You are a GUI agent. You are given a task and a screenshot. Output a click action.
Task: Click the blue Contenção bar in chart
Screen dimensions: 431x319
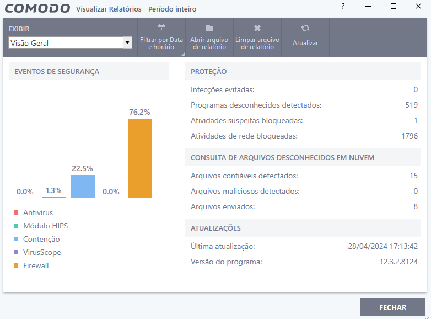[x=83, y=187]
